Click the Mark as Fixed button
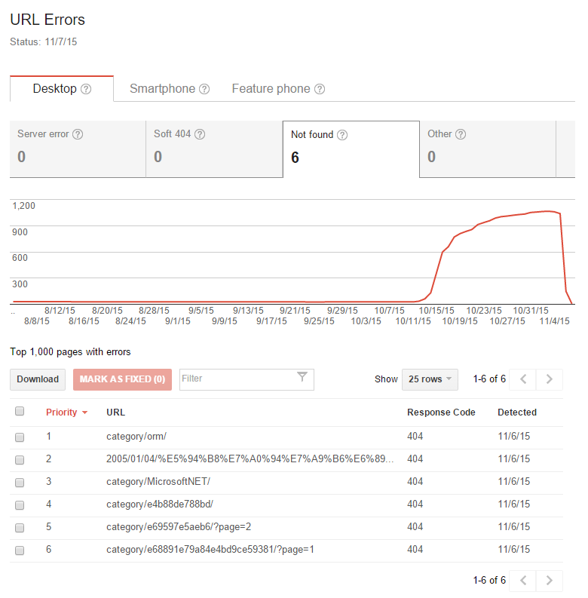 (x=122, y=379)
